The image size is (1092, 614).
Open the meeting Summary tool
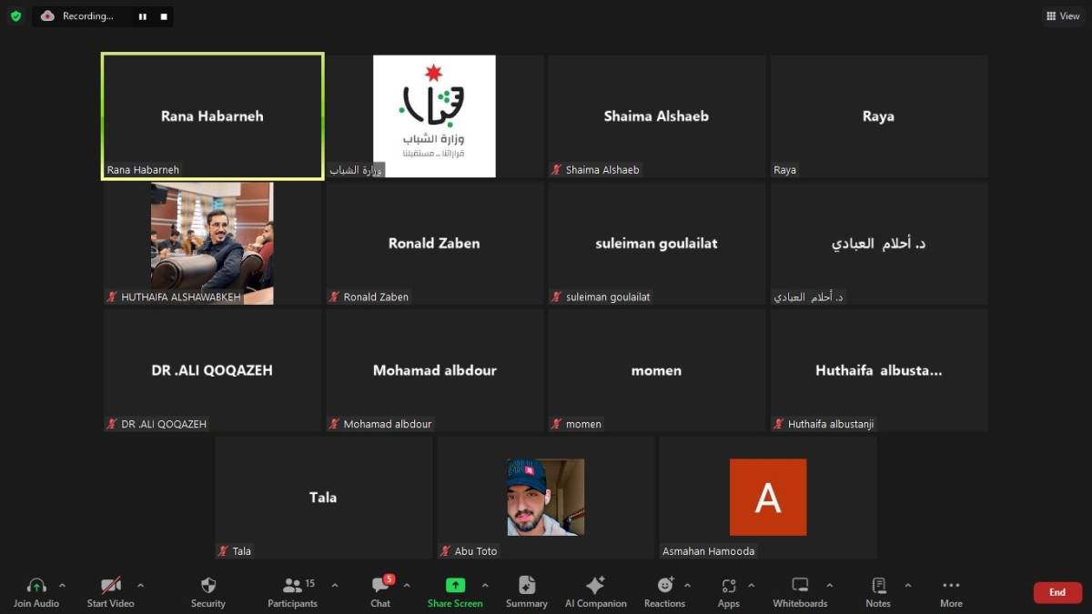(x=526, y=591)
